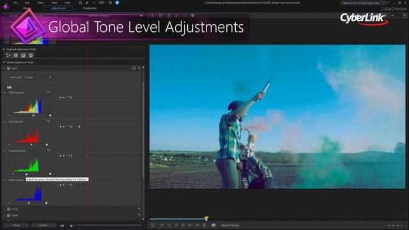Switch to the Adjustment tab
Image resolution: width=409 pixels, height=230 pixels.
58,8
